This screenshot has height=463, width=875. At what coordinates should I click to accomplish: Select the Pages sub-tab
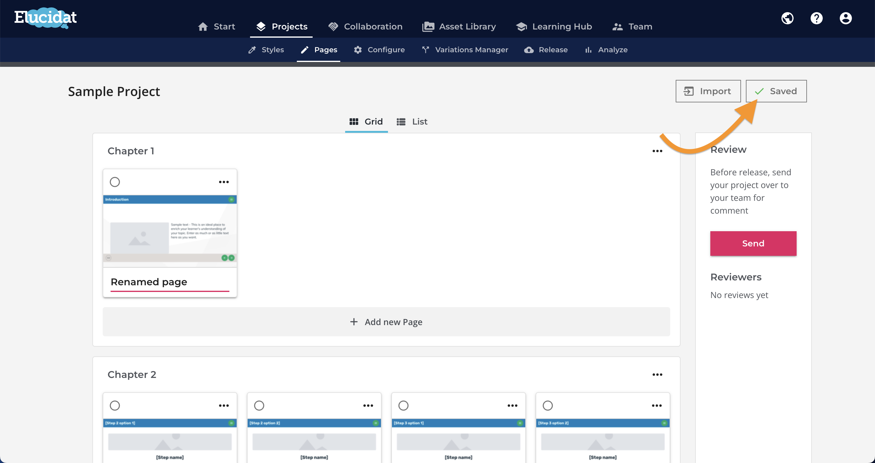pos(319,50)
